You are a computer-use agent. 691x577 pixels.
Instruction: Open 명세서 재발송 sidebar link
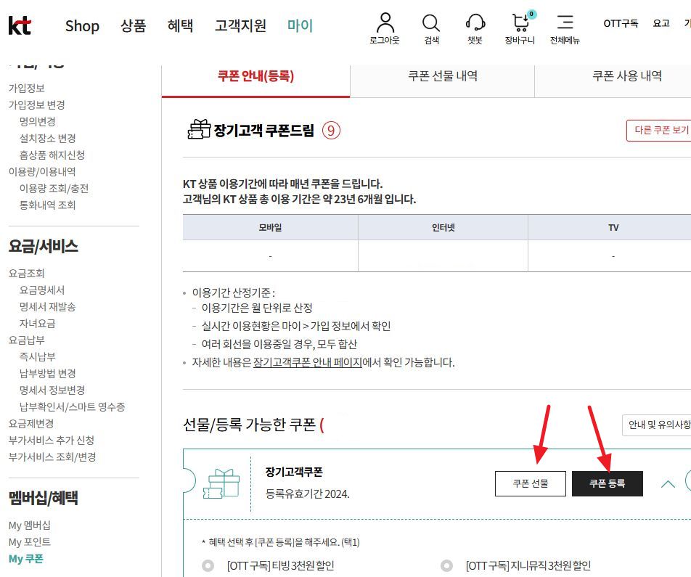(x=47, y=307)
